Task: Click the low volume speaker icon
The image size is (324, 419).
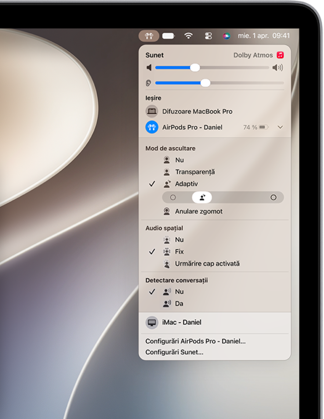Action: 149,68
